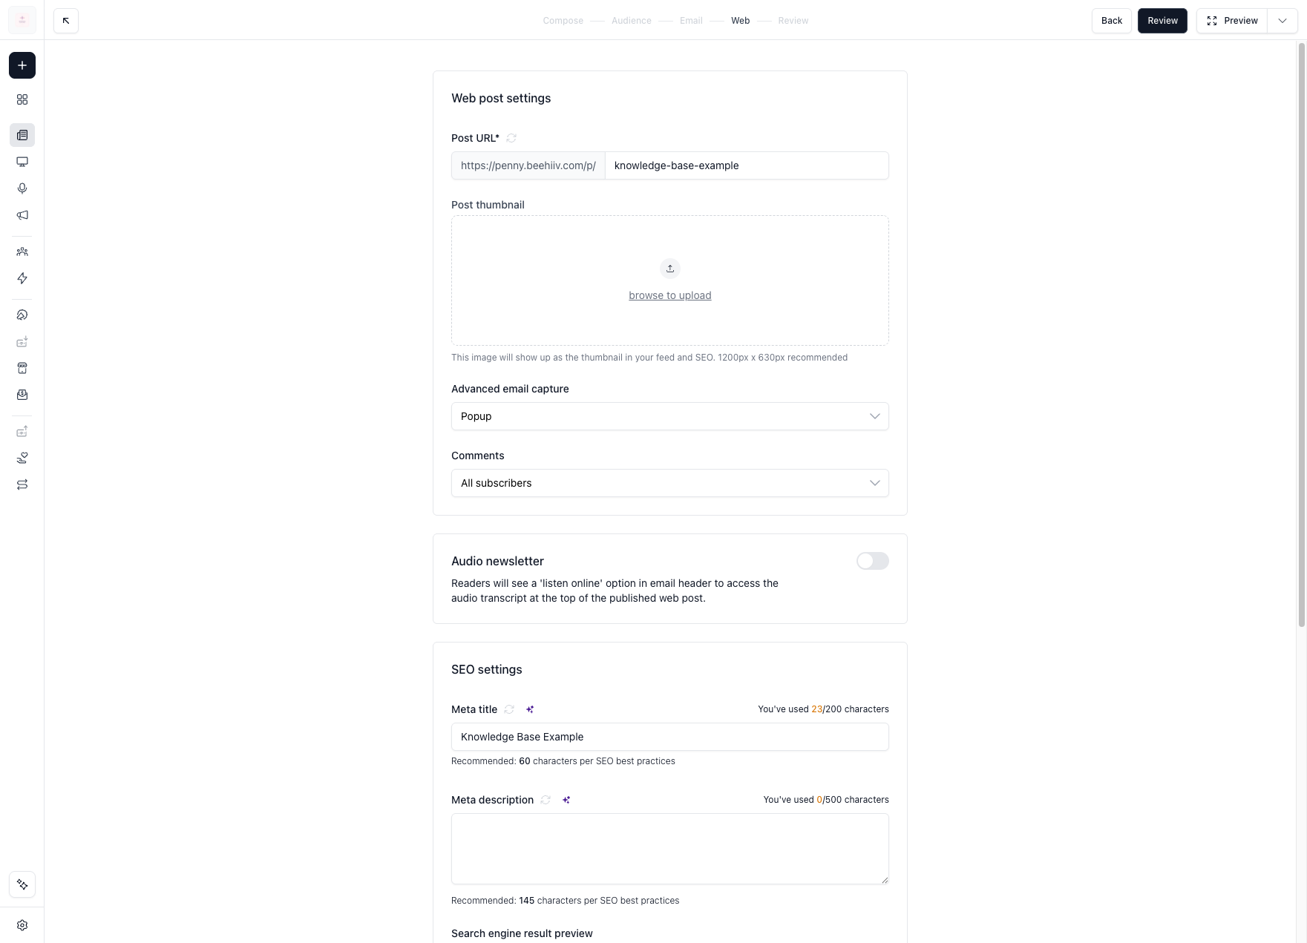Go to the Review step in stepper
The height and width of the screenshot is (943, 1307).
(793, 21)
